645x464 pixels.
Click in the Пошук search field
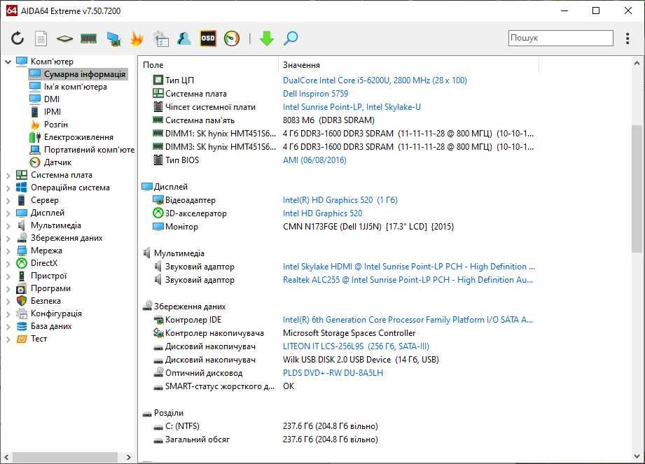561,38
